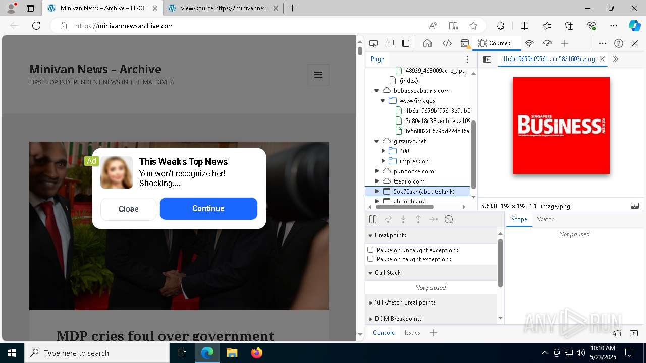
Task: Toggle DevTools activity bar sidebar icon
Action: pos(406,43)
